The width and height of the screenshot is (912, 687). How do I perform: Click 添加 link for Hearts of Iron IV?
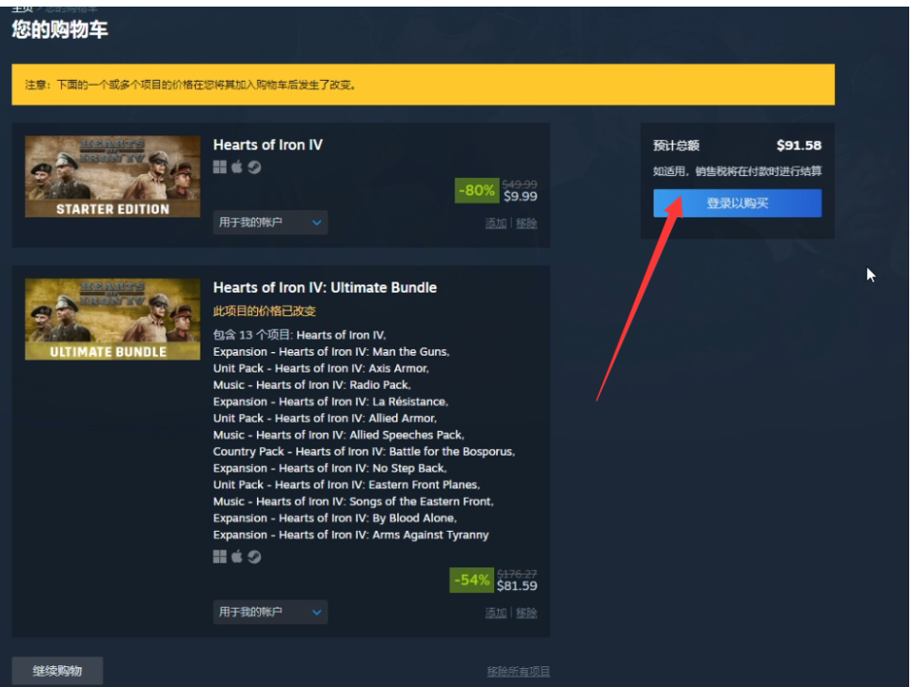tap(496, 223)
